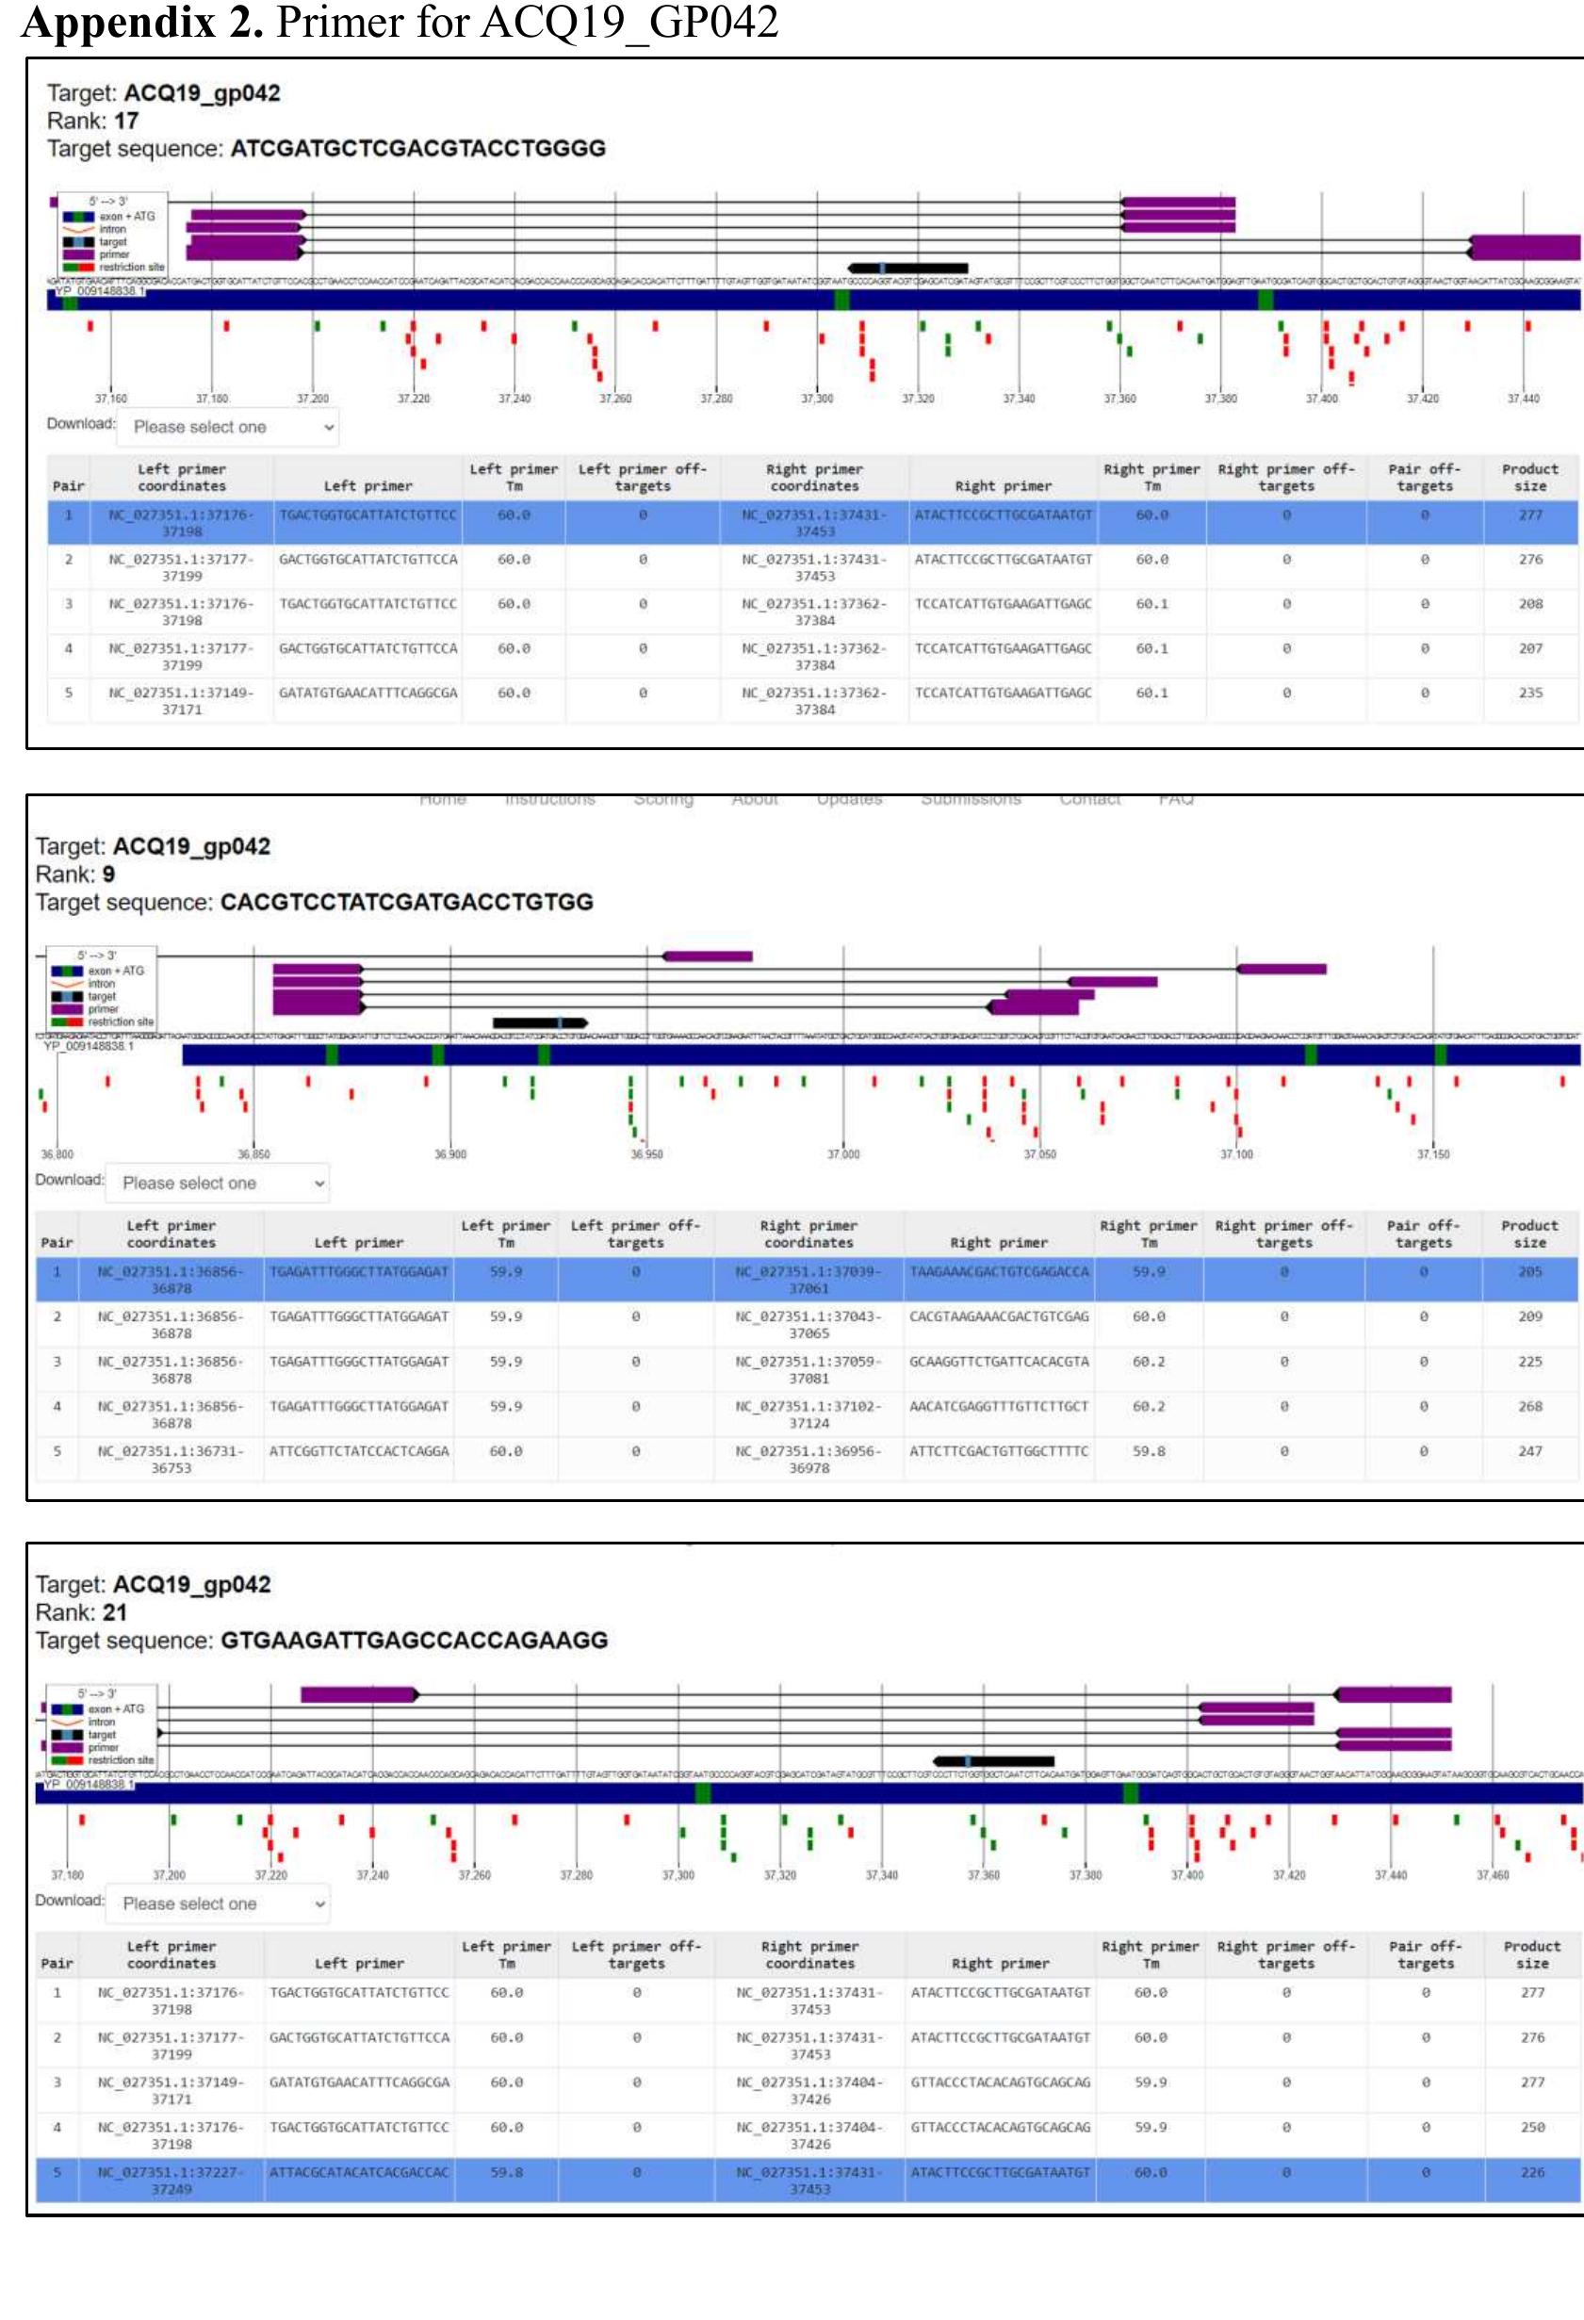Select topmost short purple primer in Rank 9 diagram
Viewport: 1584px width, 2320px height.
click(x=708, y=956)
